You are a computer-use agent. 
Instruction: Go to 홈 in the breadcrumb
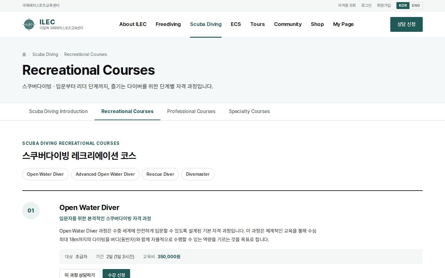point(24,54)
